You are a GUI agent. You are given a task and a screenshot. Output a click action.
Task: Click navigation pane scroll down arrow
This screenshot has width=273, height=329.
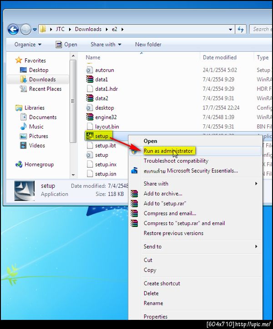pyautogui.click(x=73, y=175)
